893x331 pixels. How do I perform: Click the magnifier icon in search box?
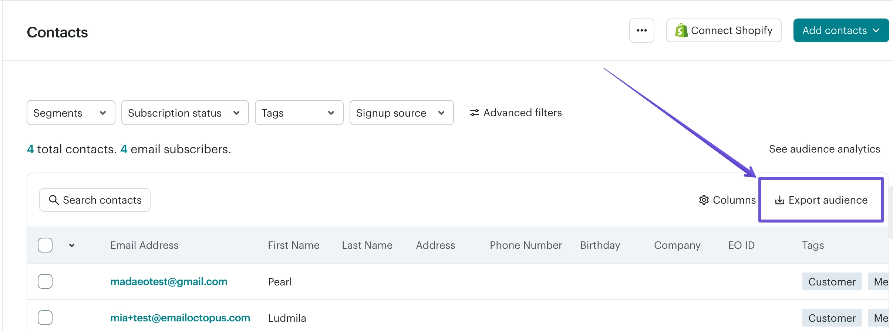tap(54, 200)
